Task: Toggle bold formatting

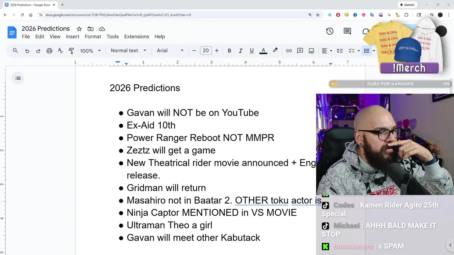Action: pyautogui.click(x=229, y=51)
